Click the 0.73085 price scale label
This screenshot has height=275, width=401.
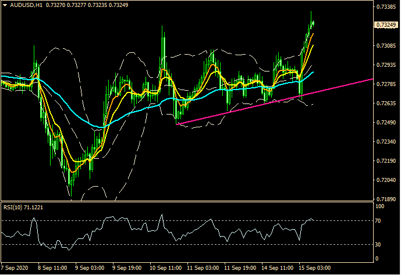point(385,45)
